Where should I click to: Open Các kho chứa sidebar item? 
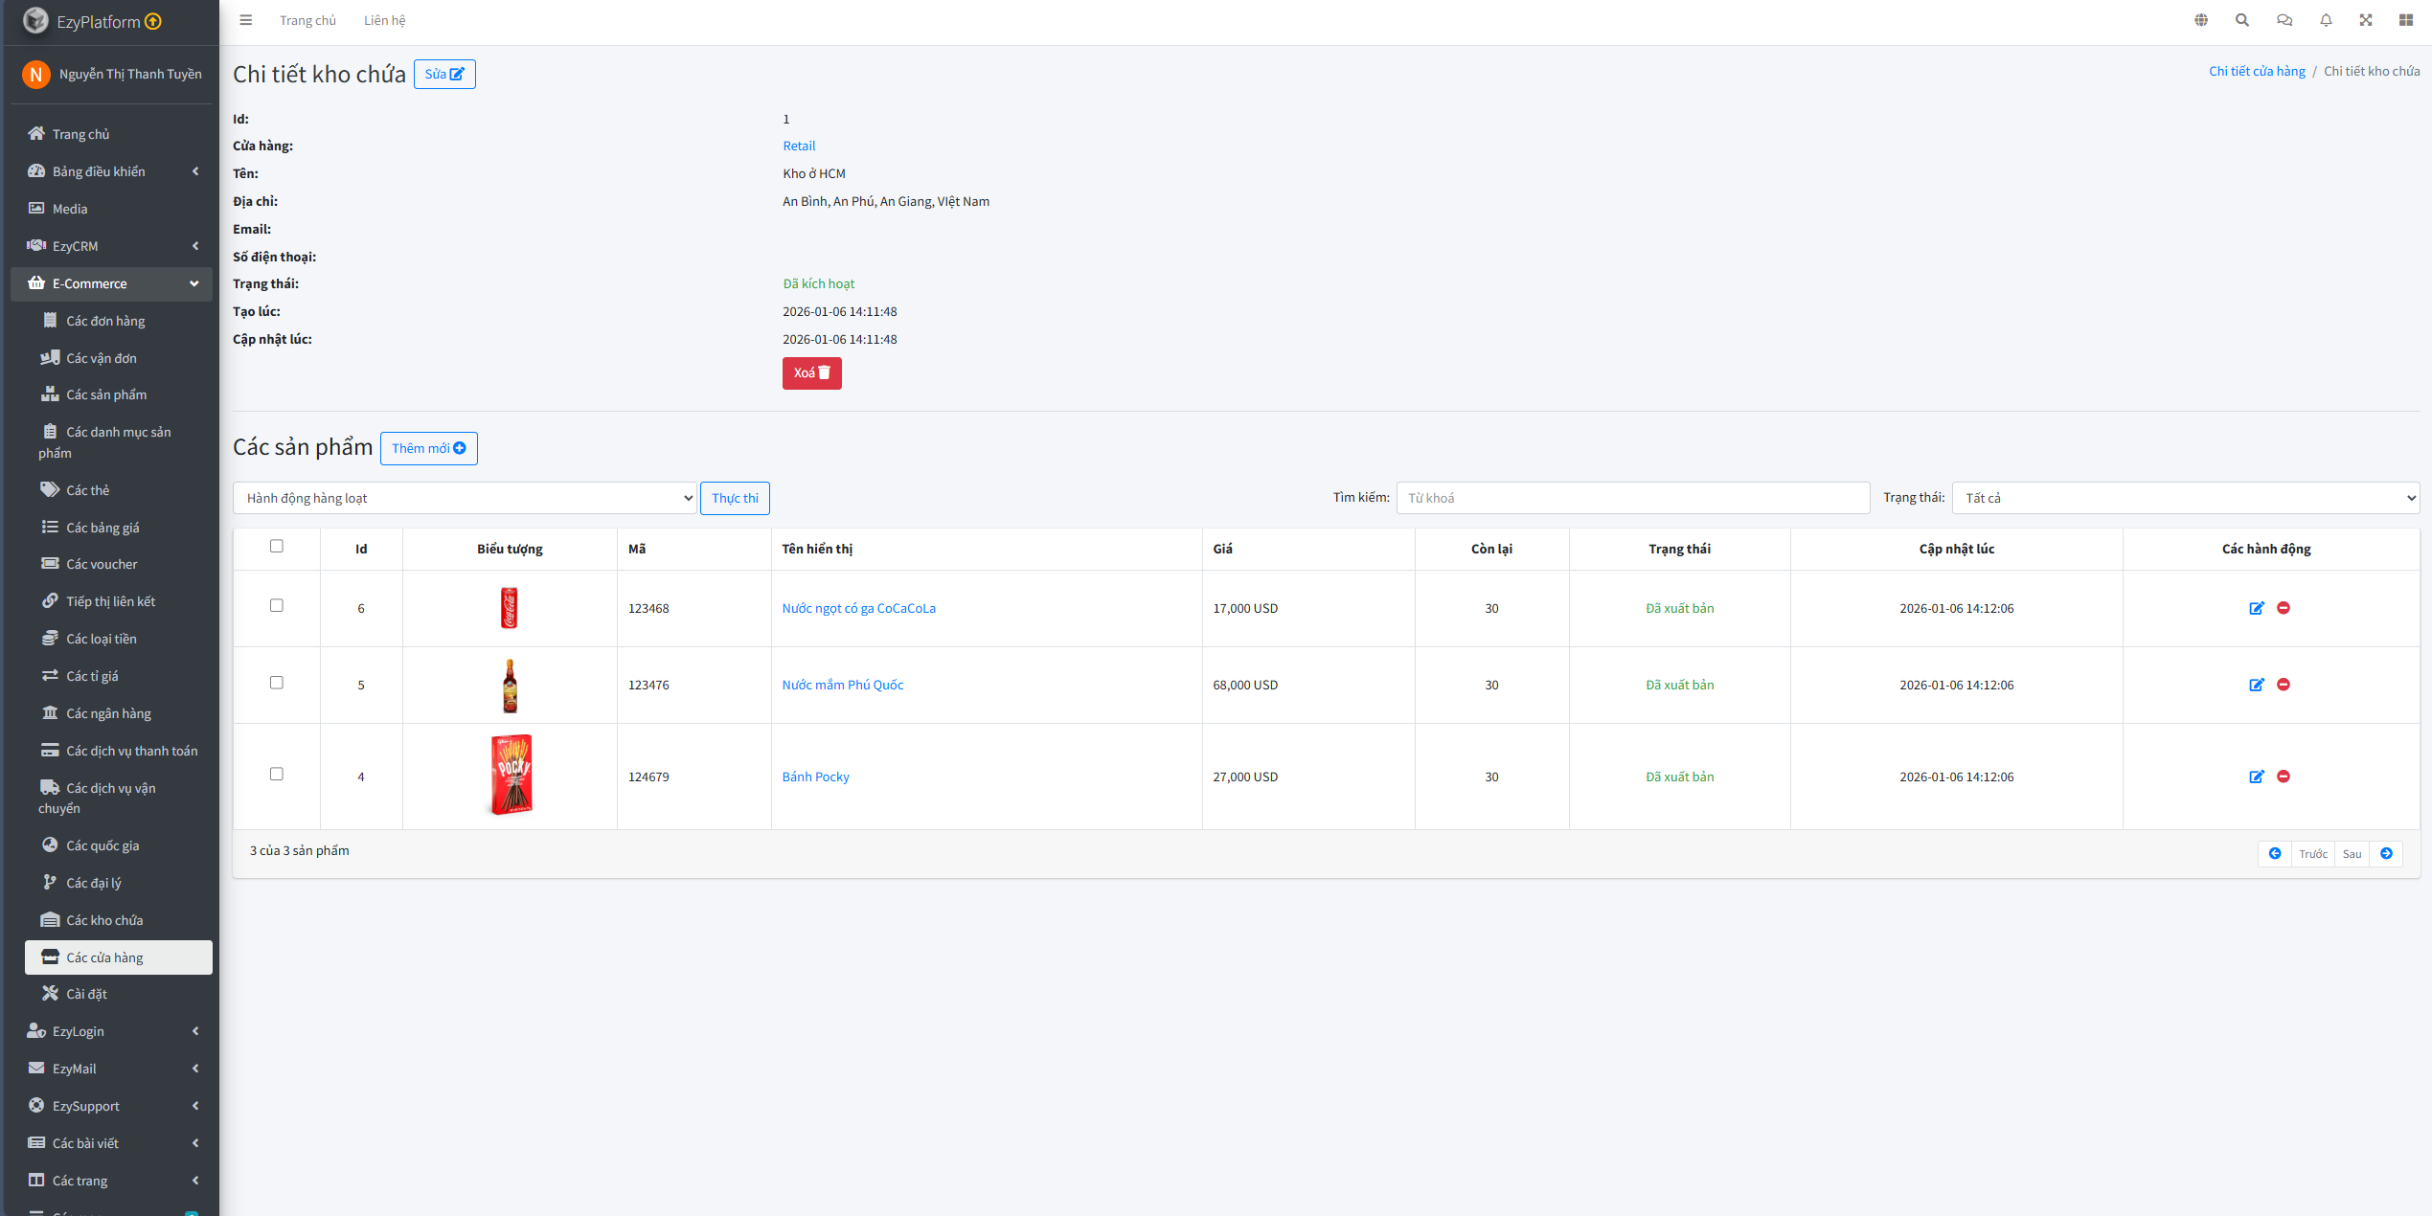(104, 920)
